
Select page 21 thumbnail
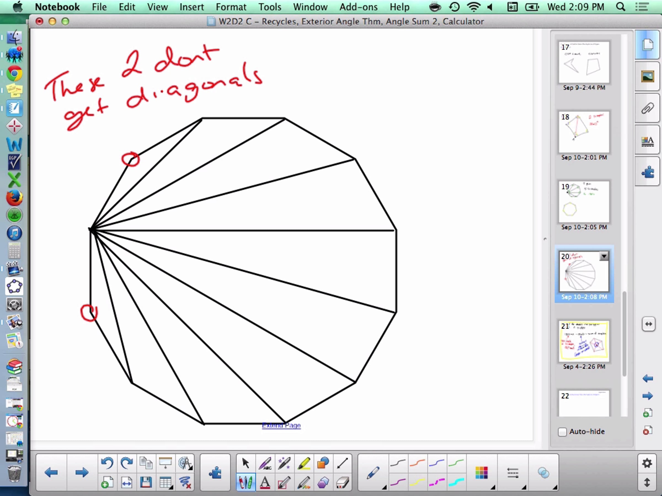click(584, 341)
